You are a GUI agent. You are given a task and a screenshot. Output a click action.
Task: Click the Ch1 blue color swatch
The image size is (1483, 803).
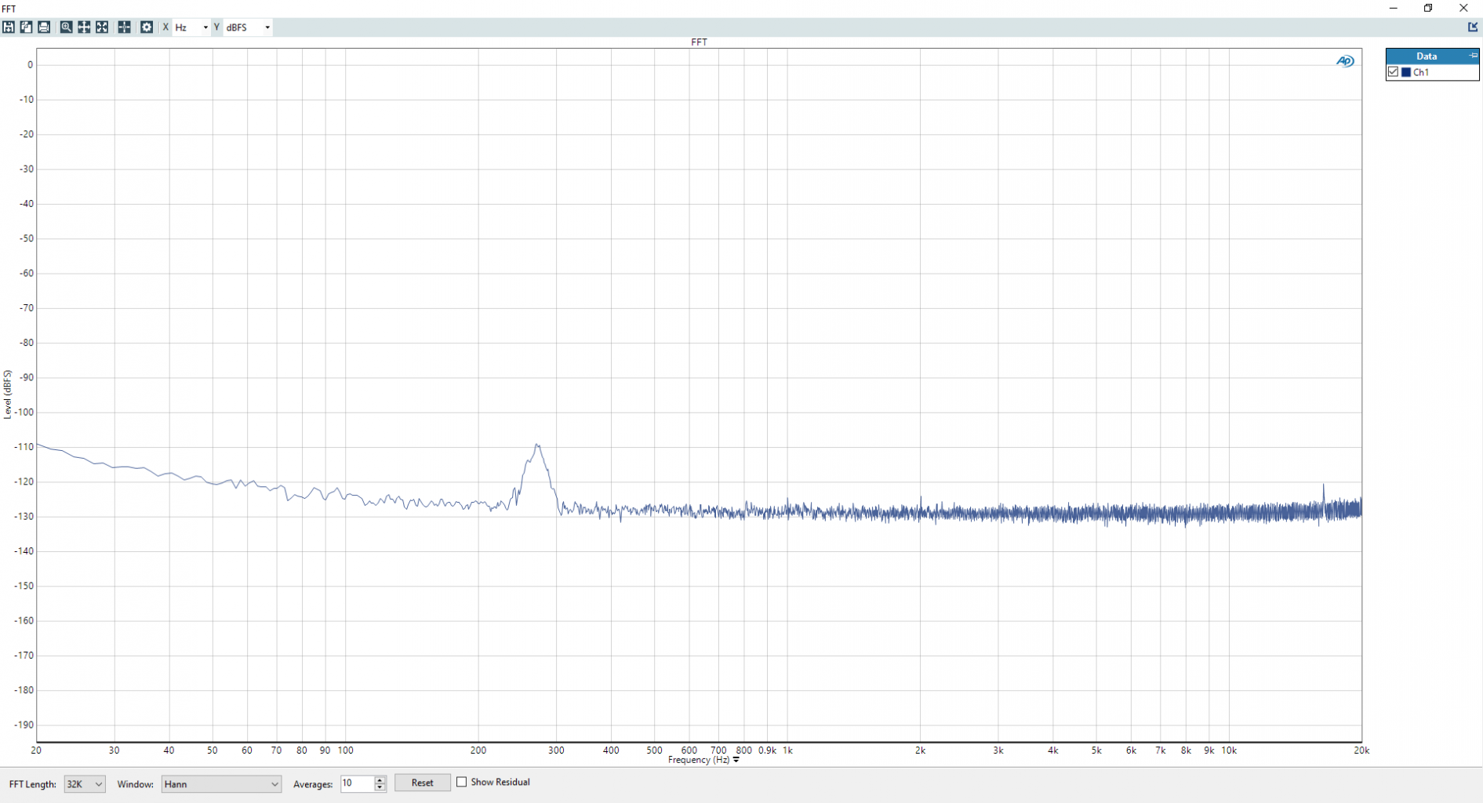click(x=1406, y=72)
